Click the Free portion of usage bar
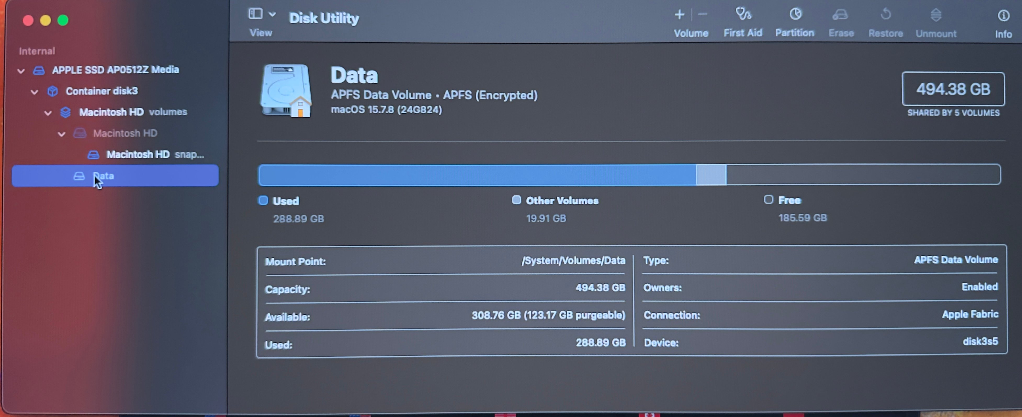 tap(863, 175)
